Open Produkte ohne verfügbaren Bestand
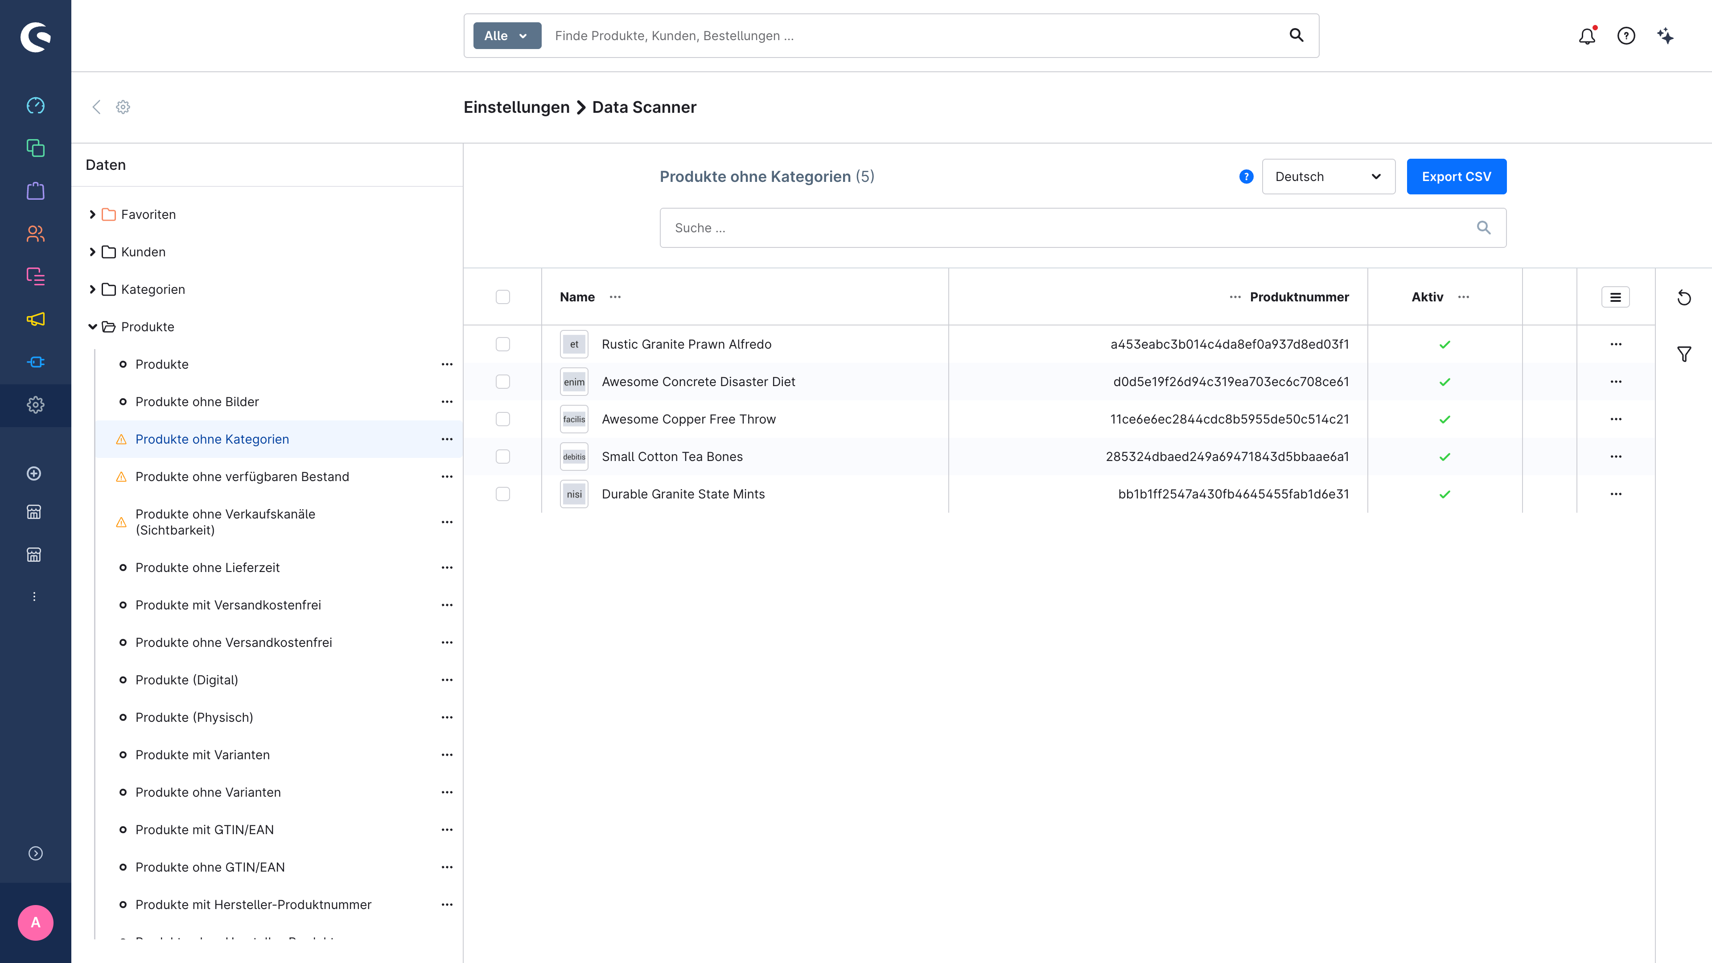 (242, 477)
